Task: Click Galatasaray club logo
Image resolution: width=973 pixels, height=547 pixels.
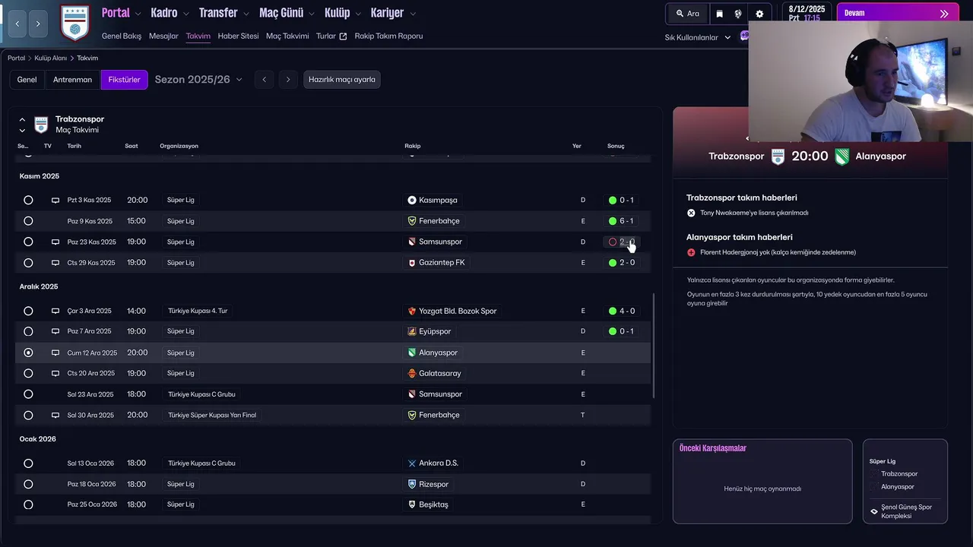Action: click(412, 373)
